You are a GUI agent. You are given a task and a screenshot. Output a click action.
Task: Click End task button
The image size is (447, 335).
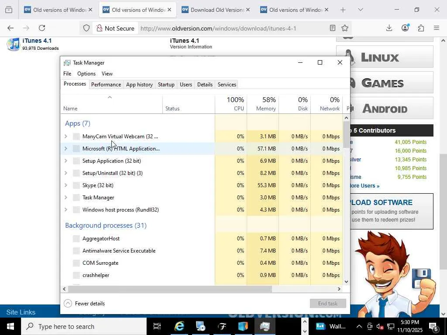click(328, 304)
